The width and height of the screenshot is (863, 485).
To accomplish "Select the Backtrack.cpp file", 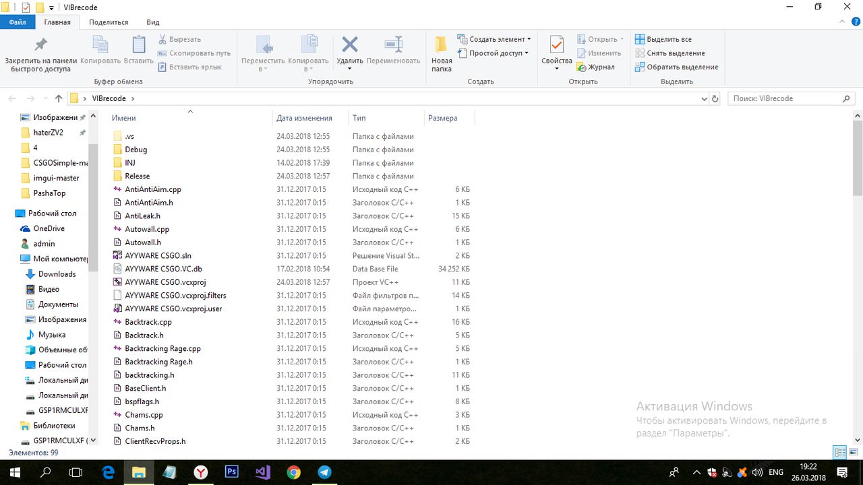I will pyautogui.click(x=148, y=322).
